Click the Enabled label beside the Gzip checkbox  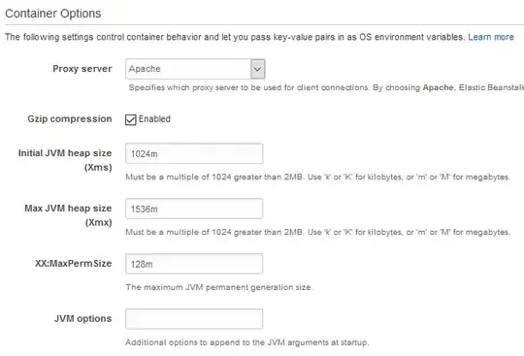[x=154, y=119]
